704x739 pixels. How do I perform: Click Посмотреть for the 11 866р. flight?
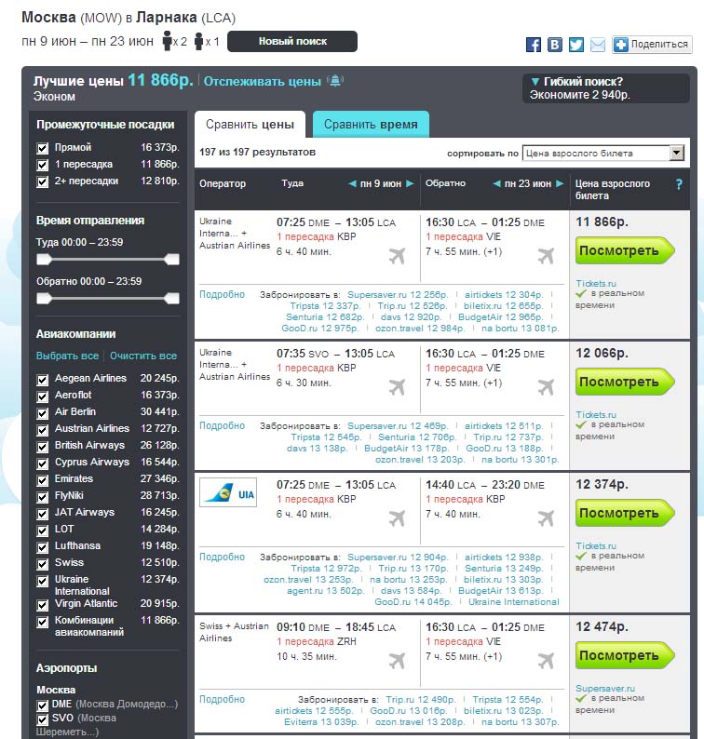pos(623,250)
